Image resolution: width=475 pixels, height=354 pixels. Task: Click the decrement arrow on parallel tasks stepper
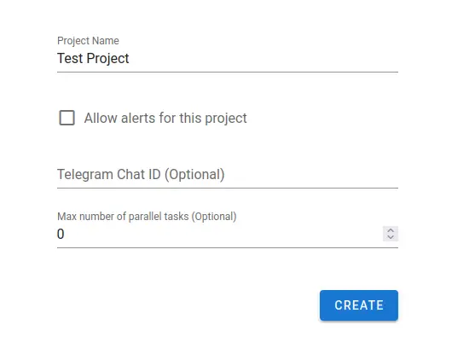pyautogui.click(x=391, y=237)
